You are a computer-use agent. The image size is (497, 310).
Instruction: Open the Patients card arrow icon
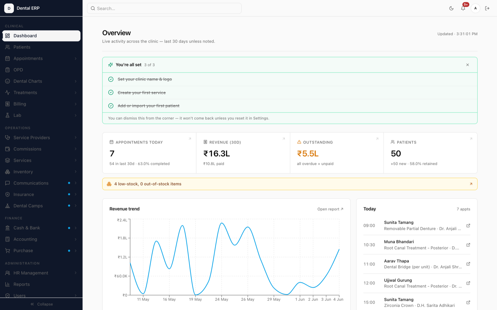click(471, 139)
